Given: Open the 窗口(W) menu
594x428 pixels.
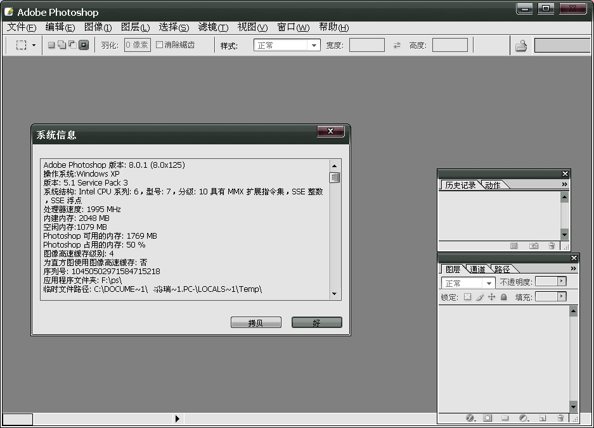Looking at the screenshot, I should pyautogui.click(x=293, y=27).
